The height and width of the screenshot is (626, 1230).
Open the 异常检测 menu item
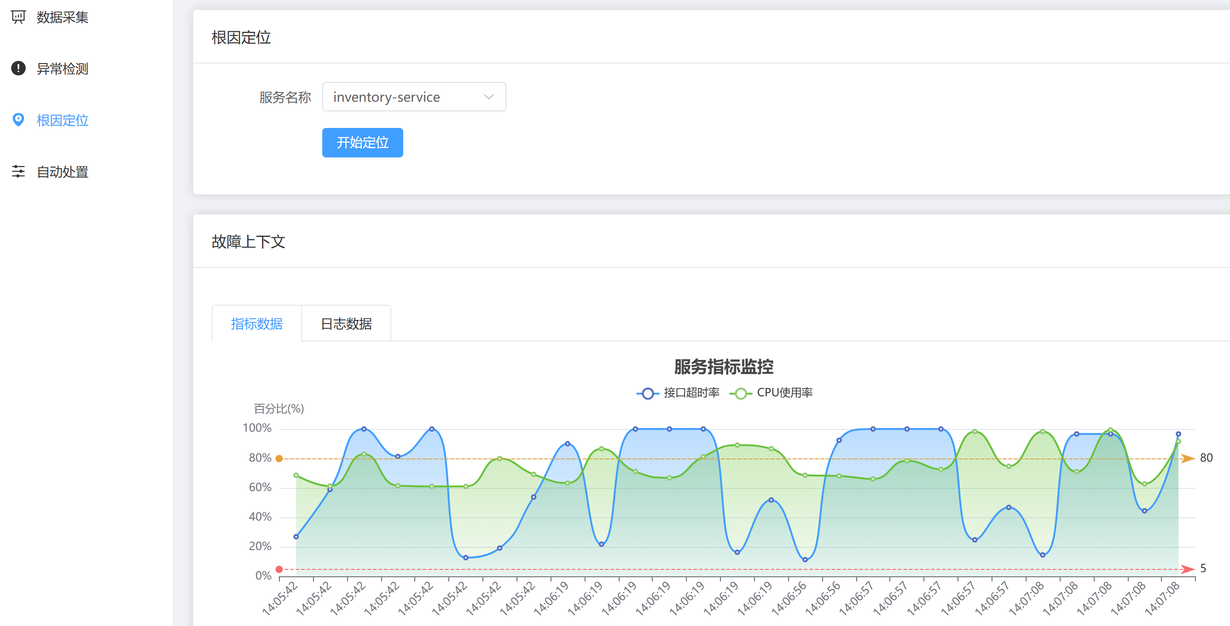(63, 69)
